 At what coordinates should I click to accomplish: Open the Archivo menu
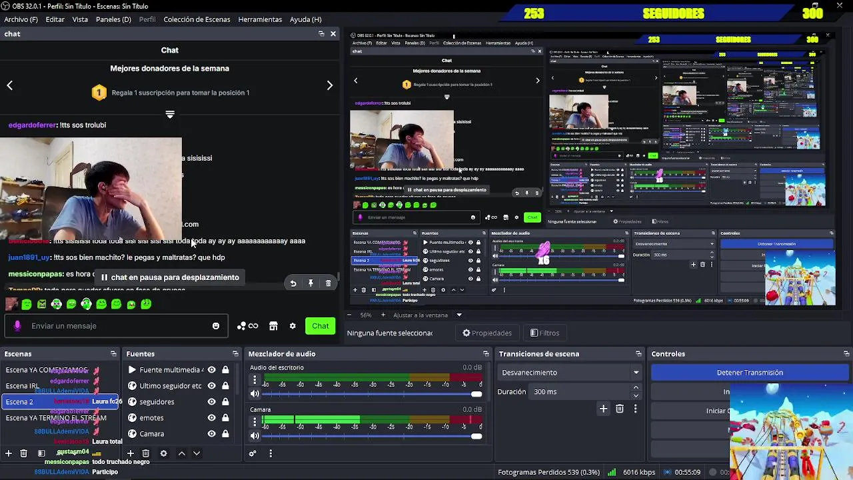(x=21, y=19)
